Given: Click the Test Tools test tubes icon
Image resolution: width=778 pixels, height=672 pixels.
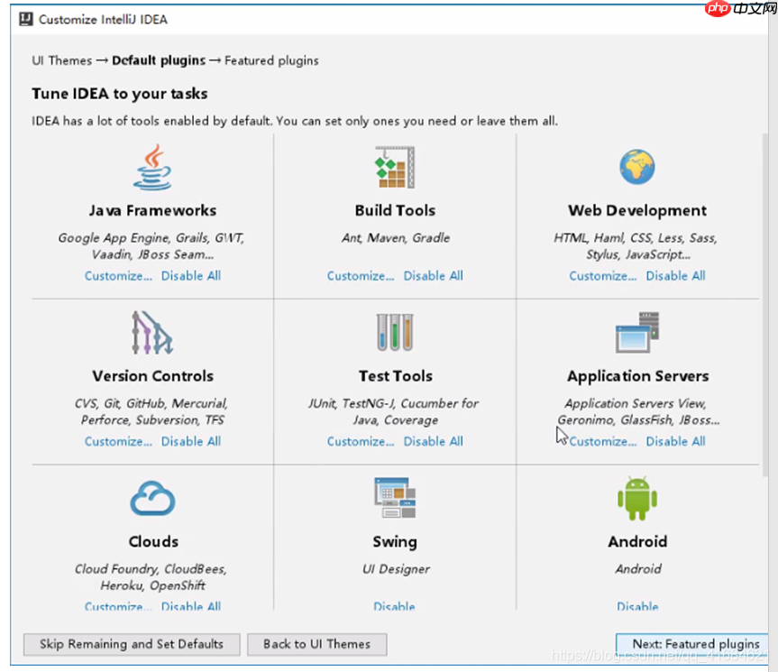Looking at the screenshot, I should 395,333.
